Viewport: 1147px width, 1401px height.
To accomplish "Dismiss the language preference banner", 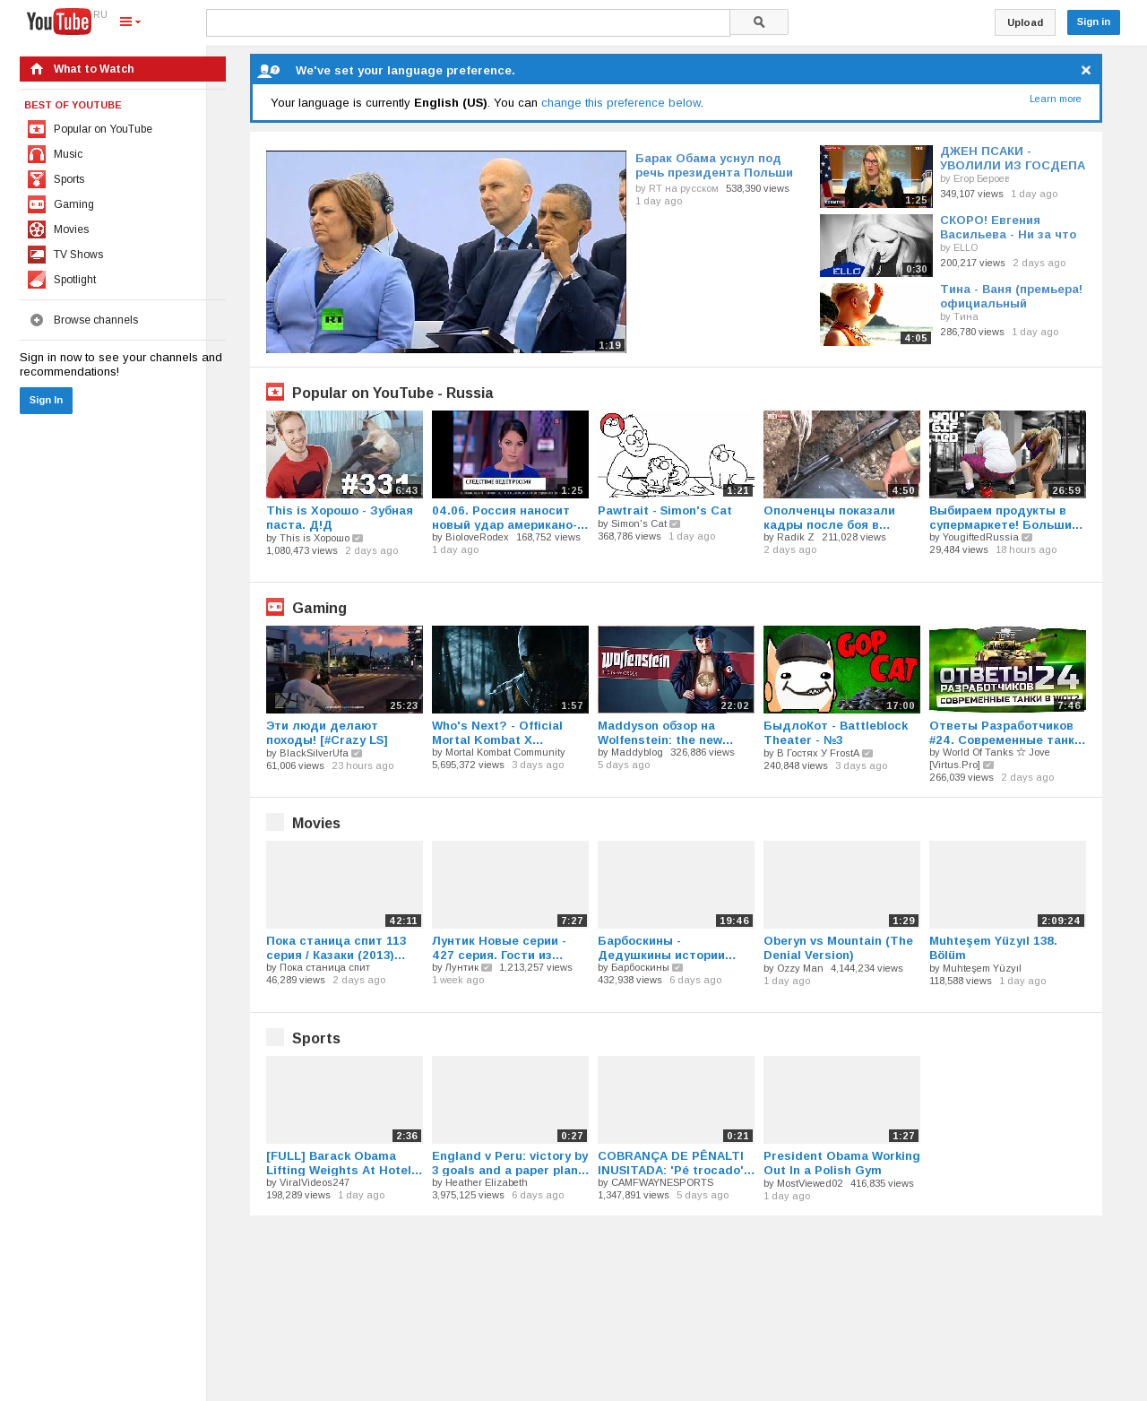I will click(1086, 70).
